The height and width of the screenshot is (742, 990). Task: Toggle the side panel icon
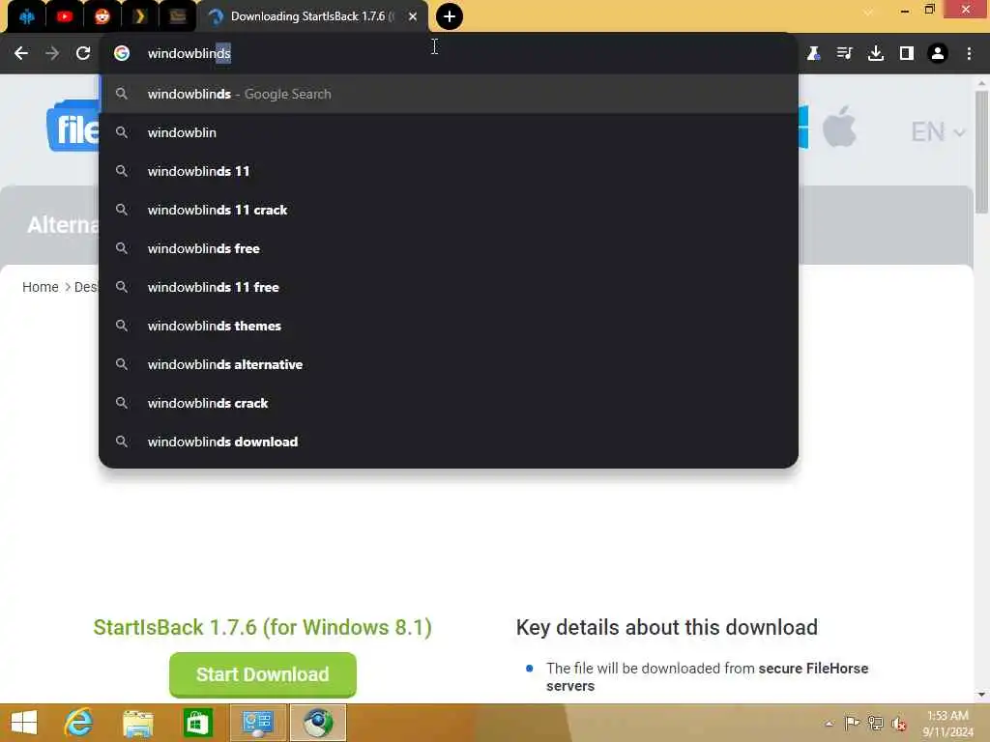pos(907,54)
